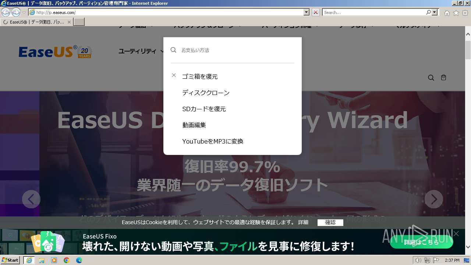Click the scrollbar down arrow
471x265 pixels.
[x=468, y=247]
